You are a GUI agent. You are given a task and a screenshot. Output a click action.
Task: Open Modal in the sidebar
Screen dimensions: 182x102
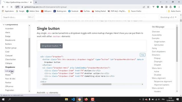click(8, 75)
